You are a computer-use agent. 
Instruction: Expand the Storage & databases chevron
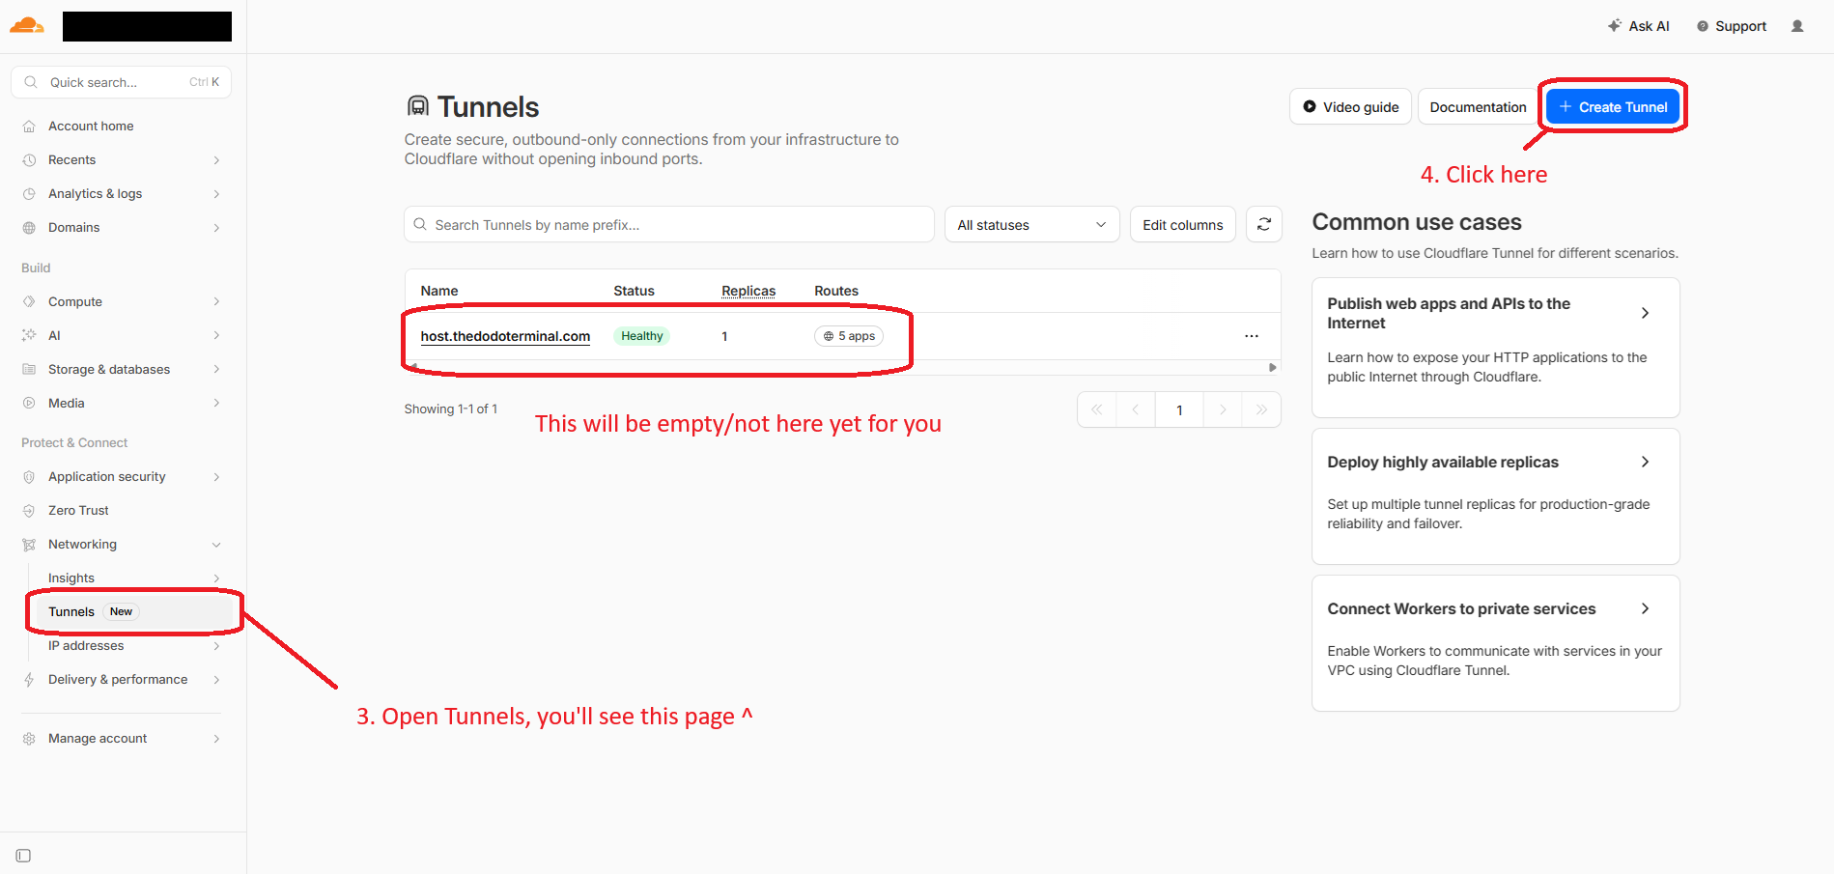pyautogui.click(x=216, y=370)
